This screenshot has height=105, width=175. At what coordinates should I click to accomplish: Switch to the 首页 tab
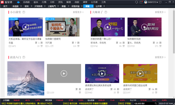tap(5, 6)
